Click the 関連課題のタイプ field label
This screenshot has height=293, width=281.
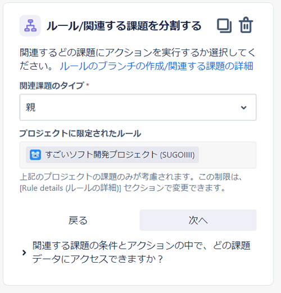[52, 86]
